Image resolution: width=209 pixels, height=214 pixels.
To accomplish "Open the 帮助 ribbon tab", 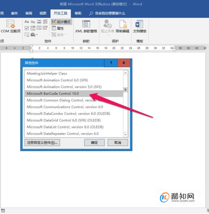I will coord(78,13).
